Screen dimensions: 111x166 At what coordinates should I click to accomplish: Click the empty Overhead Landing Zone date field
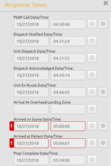31,109
